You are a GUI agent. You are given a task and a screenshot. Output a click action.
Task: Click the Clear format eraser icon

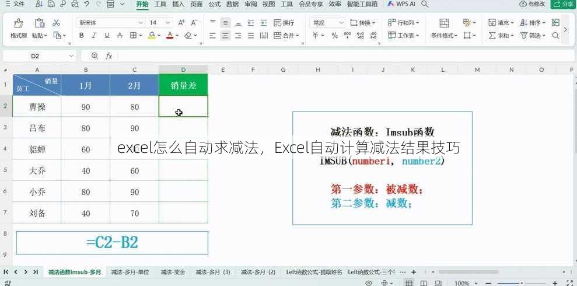pos(188,36)
